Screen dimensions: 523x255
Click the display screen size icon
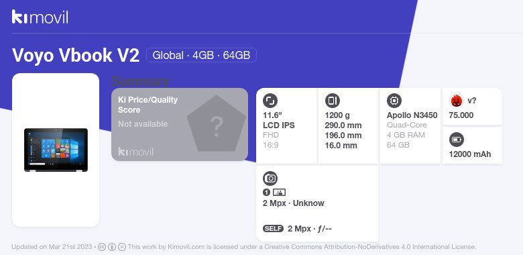pyautogui.click(x=270, y=101)
